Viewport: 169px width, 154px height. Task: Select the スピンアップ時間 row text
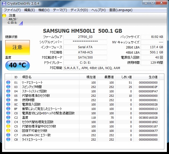32,87
